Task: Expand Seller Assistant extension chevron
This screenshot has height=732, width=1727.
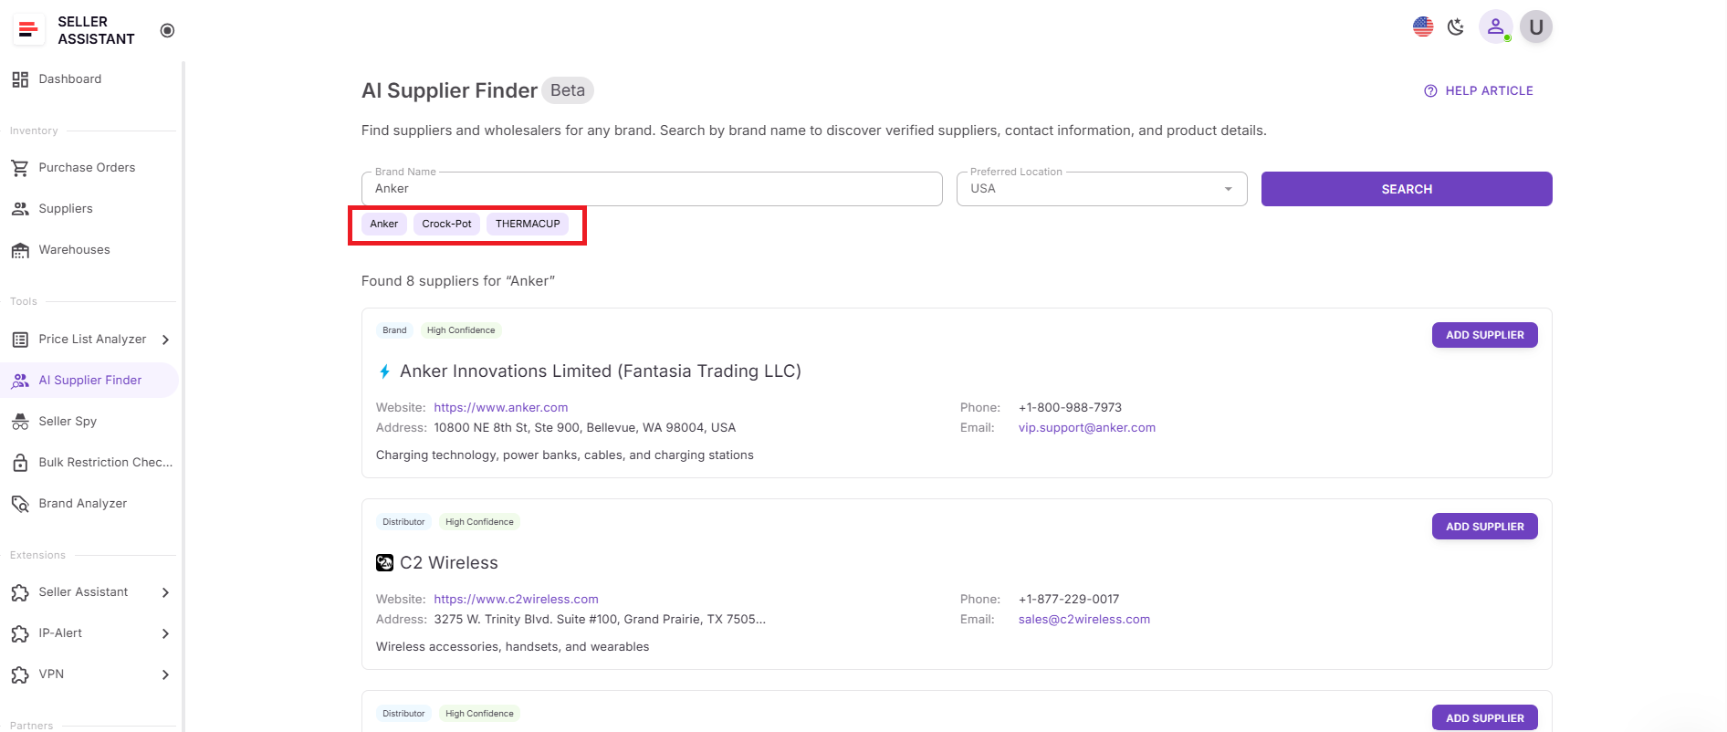Action: coord(165,592)
